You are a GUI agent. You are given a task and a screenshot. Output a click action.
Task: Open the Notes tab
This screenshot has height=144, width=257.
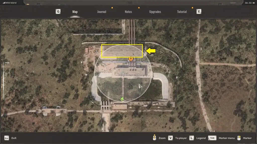[x=128, y=12]
